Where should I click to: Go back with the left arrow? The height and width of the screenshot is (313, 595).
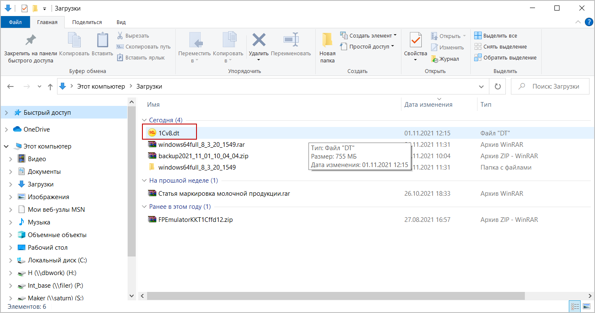(11, 86)
